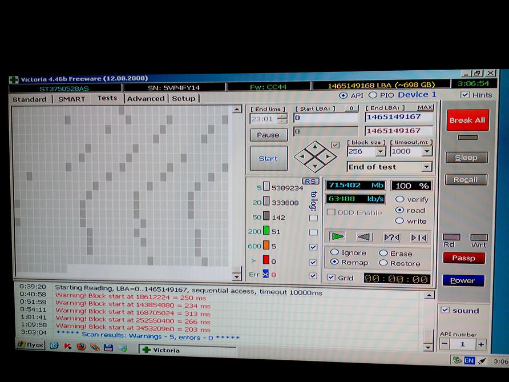This screenshot has width=509, height=382.
Task: Switch to the Standard tab
Action: (30, 99)
